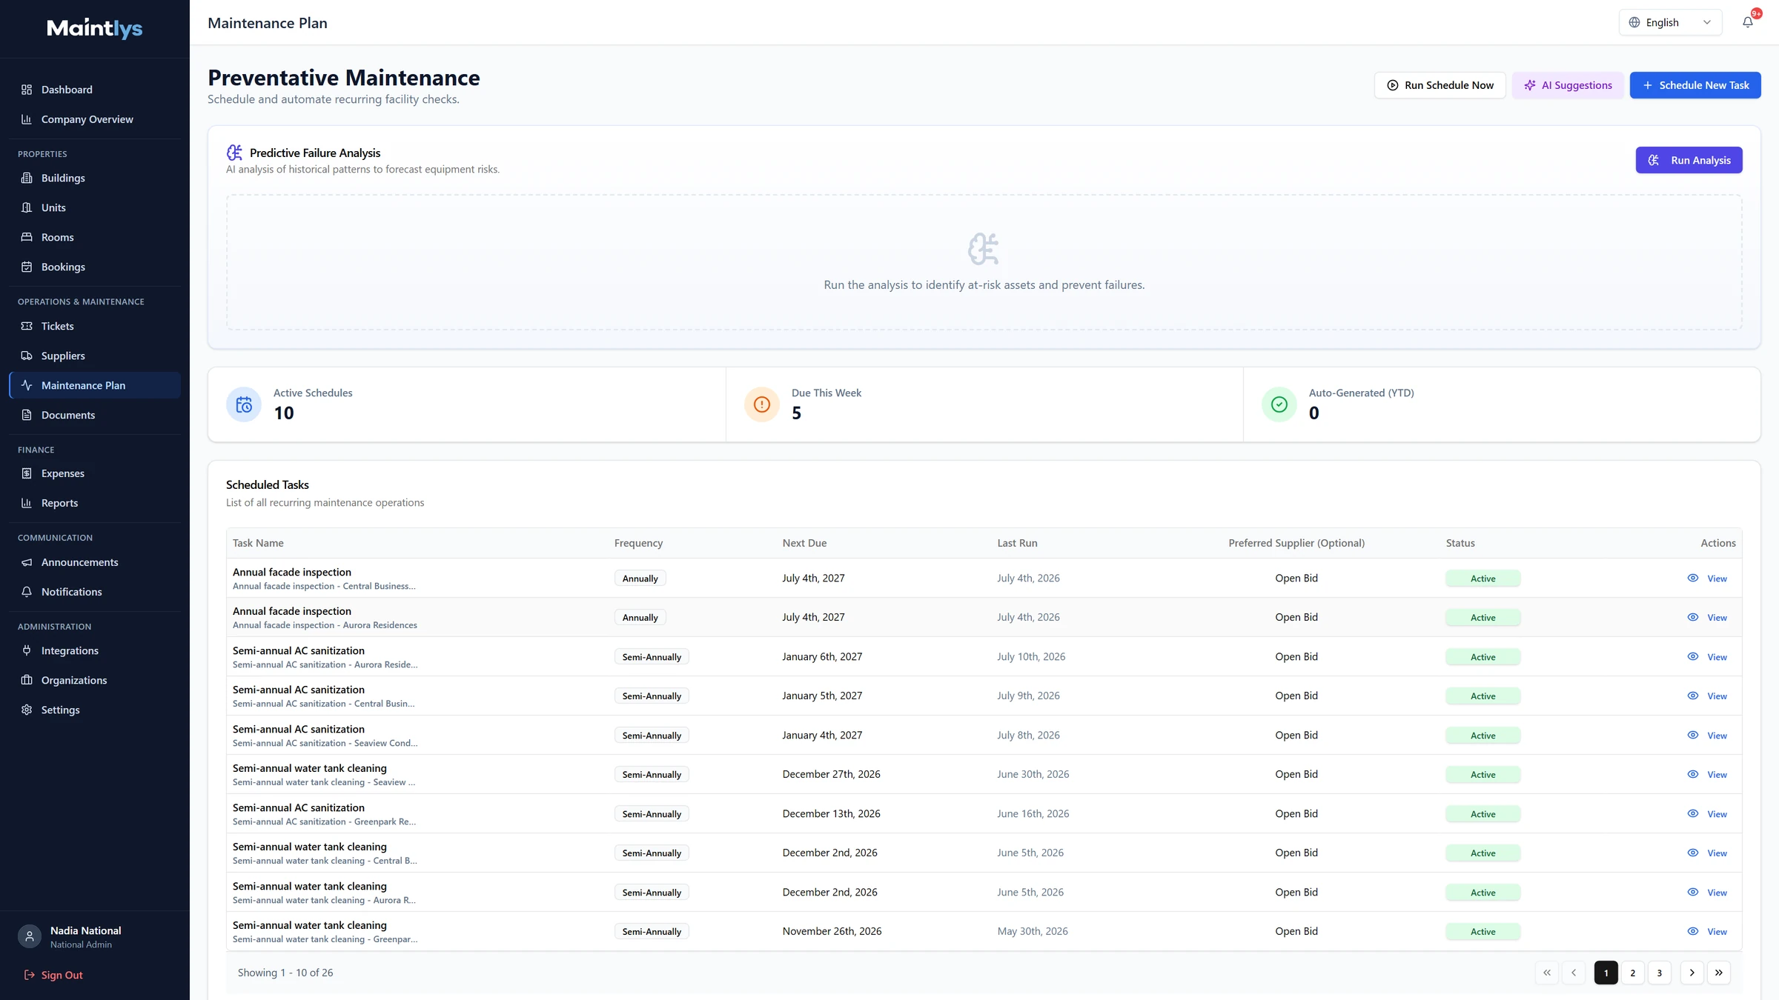Screen dimensions: 1779x1000
Task: Click the Frequency column header
Action: coord(638,543)
